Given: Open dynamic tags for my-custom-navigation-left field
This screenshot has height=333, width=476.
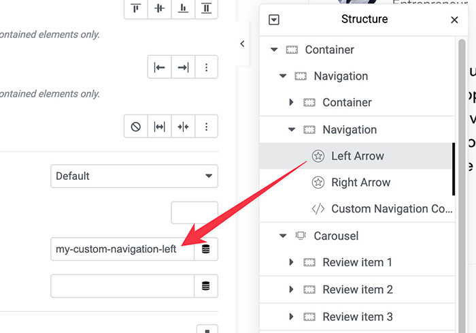Looking at the screenshot, I should [206, 249].
